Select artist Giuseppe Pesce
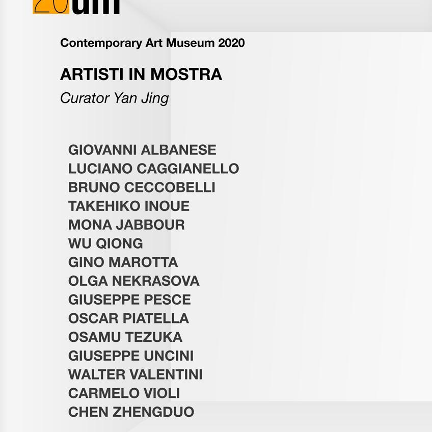Viewport: 432px width, 432px height. 129,300
